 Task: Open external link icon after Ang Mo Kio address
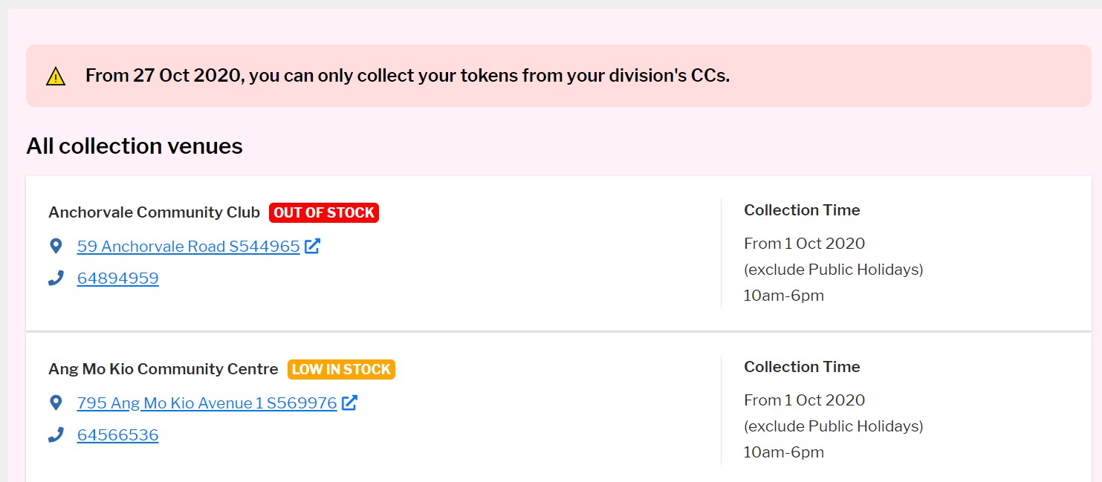pyautogui.click(x=350, y=403)
